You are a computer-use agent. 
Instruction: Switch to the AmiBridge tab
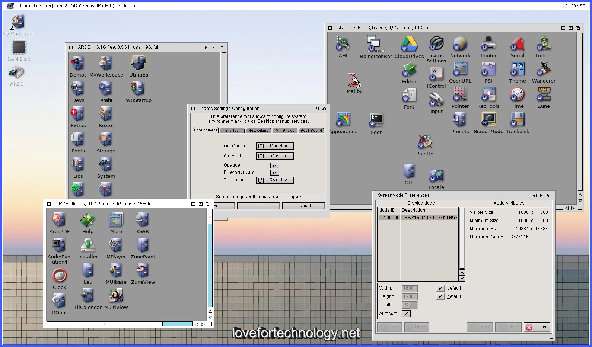(285, 131)
